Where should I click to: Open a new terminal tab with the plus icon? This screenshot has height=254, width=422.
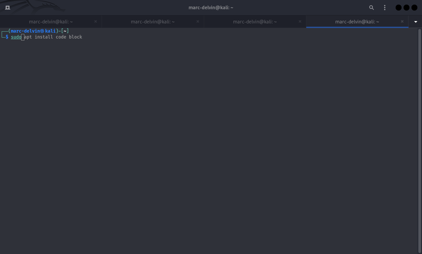(x=8, y=8)
